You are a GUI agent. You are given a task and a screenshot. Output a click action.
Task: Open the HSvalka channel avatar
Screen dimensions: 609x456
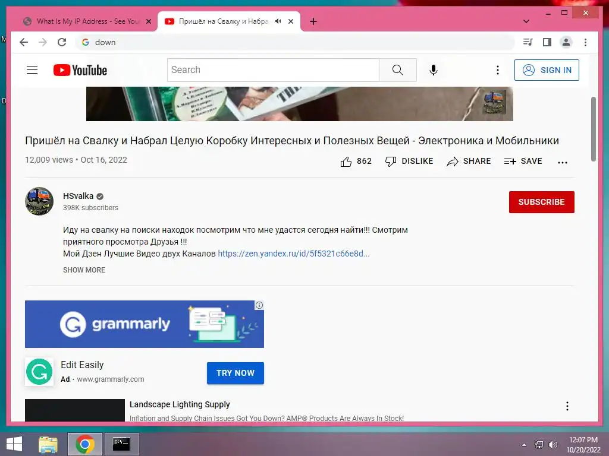pyautogui.click(x=39, y=201)
